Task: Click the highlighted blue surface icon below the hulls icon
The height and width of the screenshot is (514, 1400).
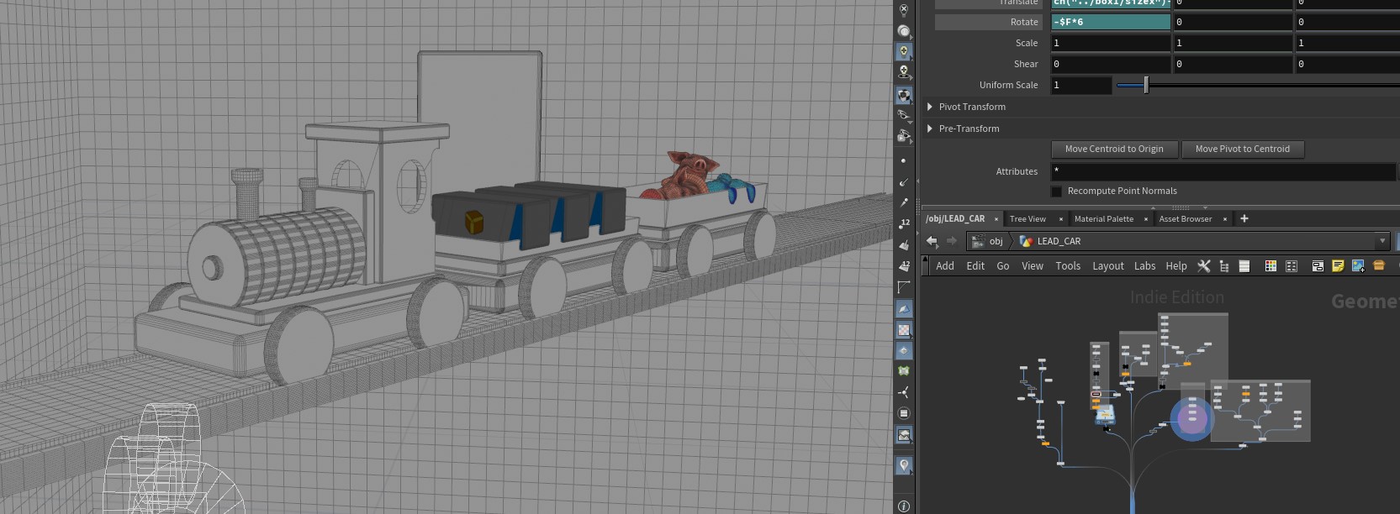Action: coord(904,309)
